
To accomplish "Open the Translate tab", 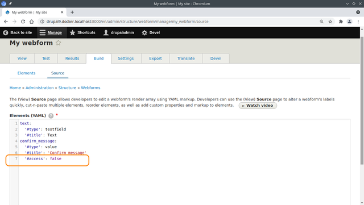I will [x=186, y=58].
